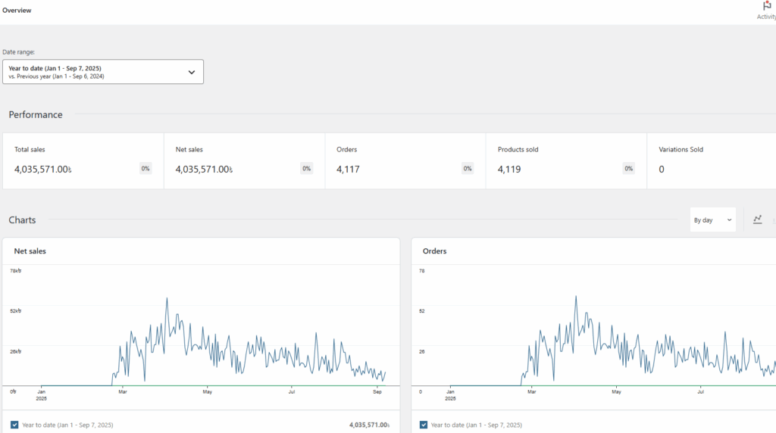776x433 pixels.
Task: Click the Jul label on Orders chart axis
Action: pos(701,391)
